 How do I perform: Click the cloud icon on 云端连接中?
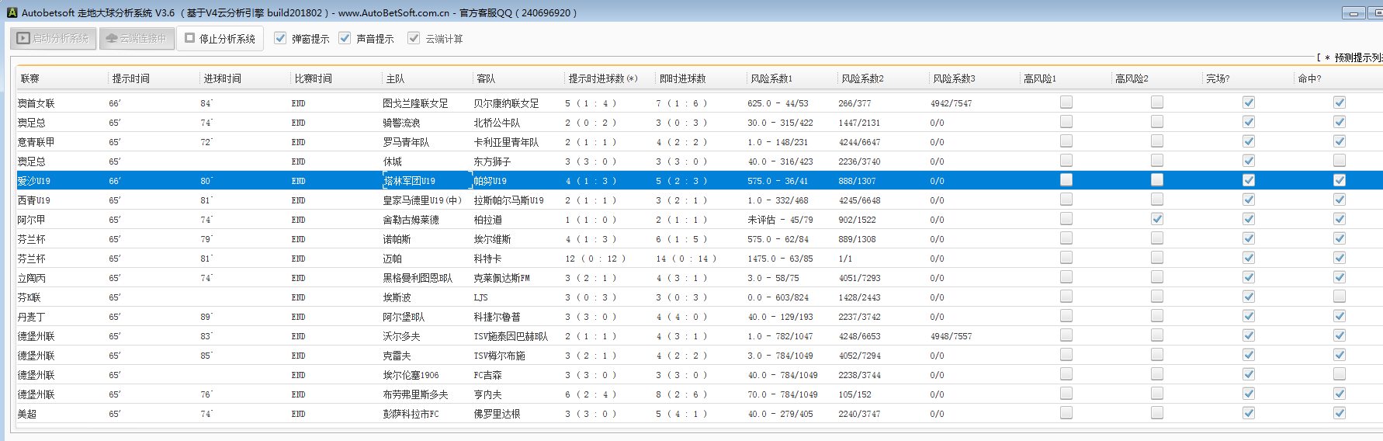pos(112,38)
